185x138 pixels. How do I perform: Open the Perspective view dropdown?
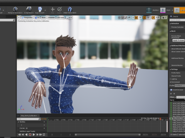27,18
